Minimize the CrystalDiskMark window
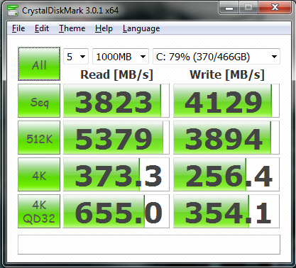Screen dimensions: 296x268 point(229,8)
